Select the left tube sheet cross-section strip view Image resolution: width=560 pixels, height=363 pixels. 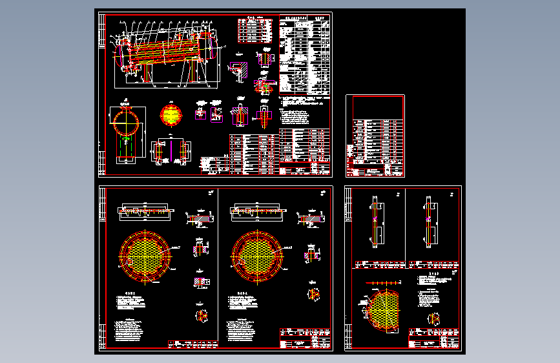pyautogui.click(x=145, y=211)
